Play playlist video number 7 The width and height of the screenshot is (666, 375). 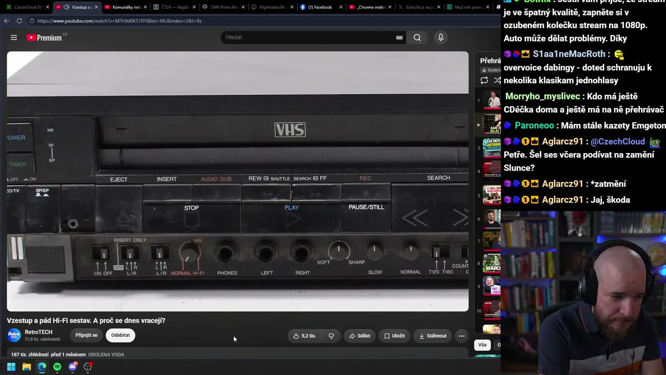point(491,241)
